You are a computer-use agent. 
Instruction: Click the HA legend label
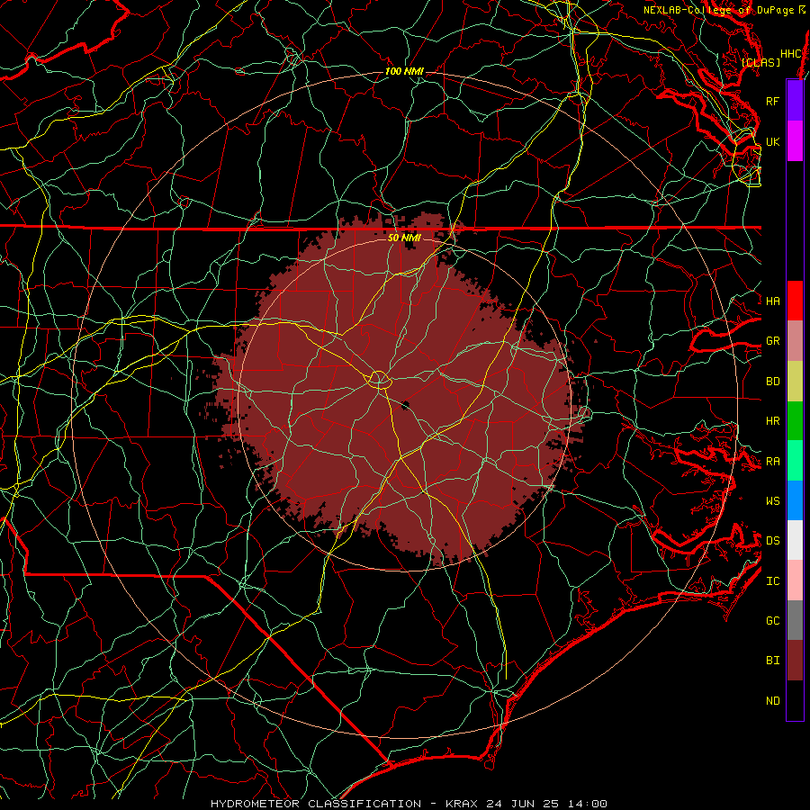[773, 301]
